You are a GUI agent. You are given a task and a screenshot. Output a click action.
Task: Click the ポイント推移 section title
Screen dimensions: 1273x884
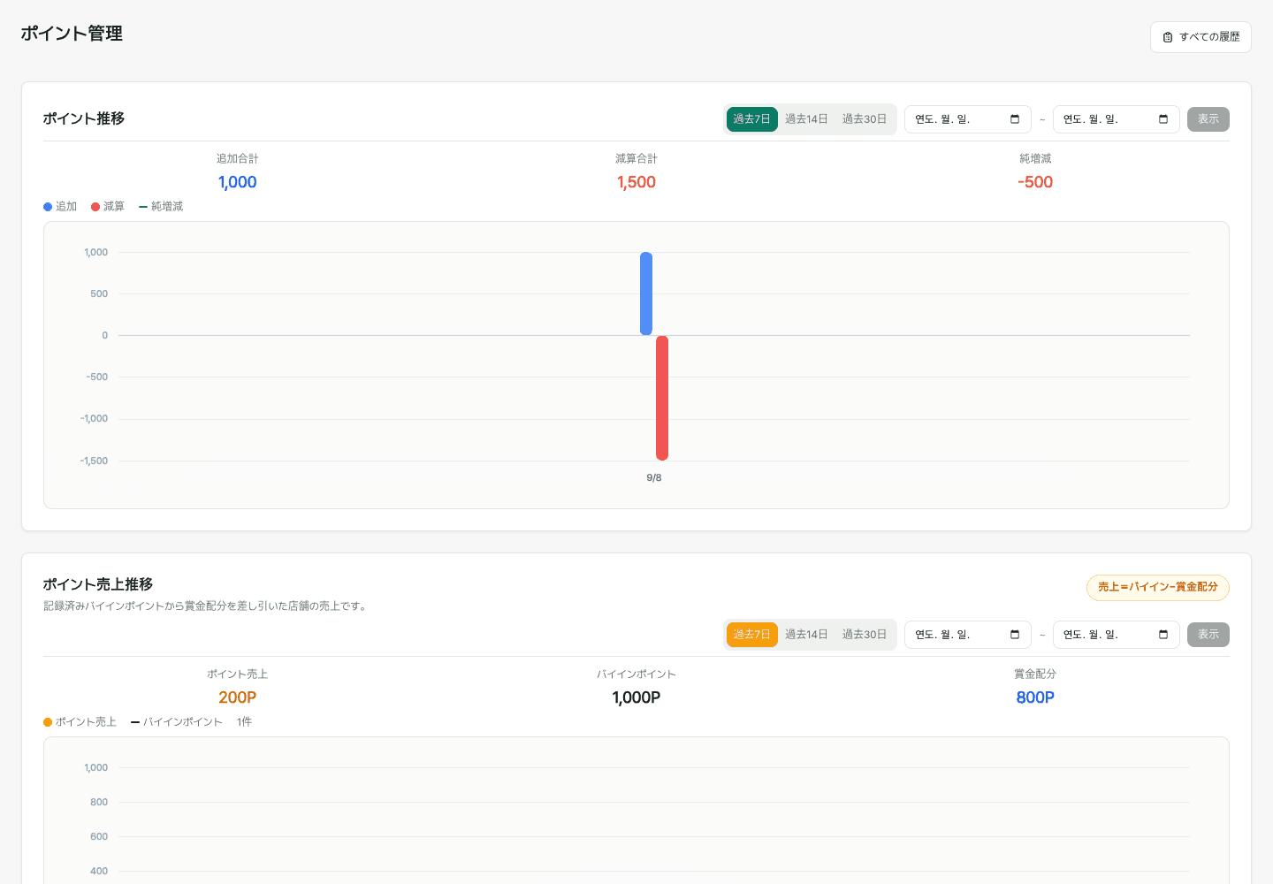(84, 118)
